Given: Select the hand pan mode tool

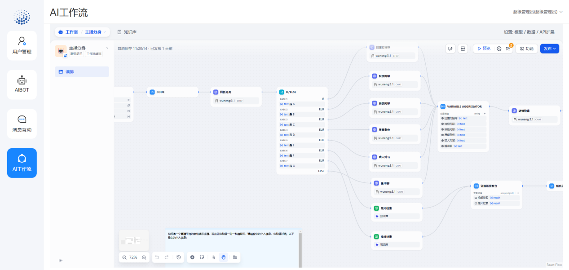Looking at the screenshot, I should point(224,257).
